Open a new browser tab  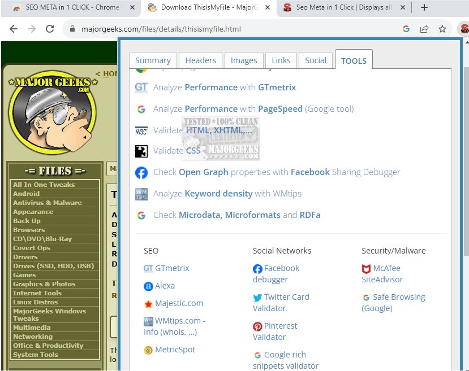424,7
